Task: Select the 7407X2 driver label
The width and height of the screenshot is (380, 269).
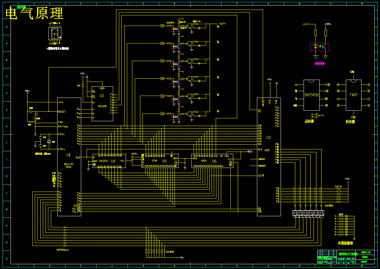Action: tap(329, 206)
